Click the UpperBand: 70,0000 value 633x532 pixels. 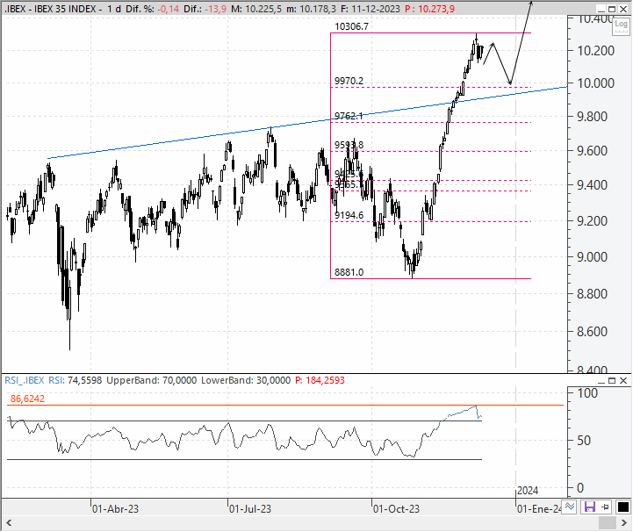(x=151, y=380)
